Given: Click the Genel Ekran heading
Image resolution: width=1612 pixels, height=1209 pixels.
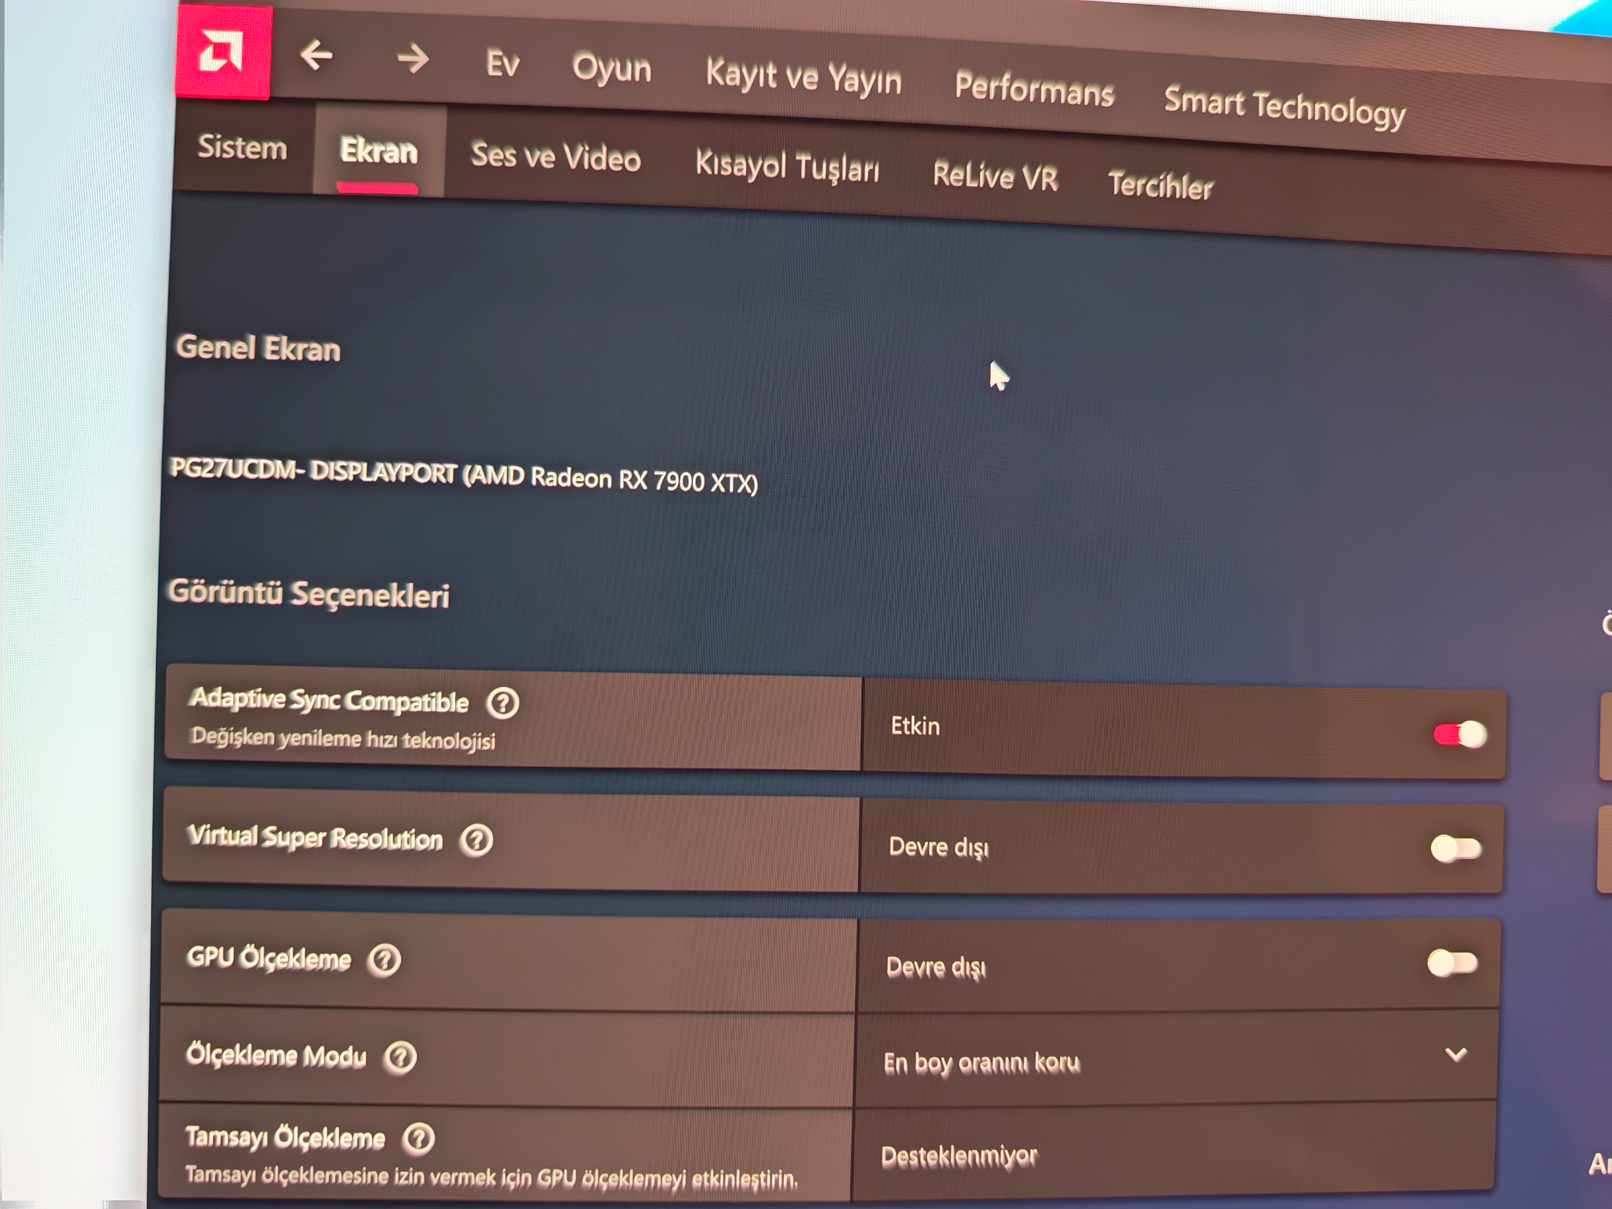Looking at the screenshot, I should coord(258,348).
